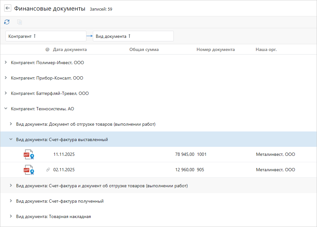317x227 pixels.
Task: Refresh the financial documents list
Action: tap(7, 22)
